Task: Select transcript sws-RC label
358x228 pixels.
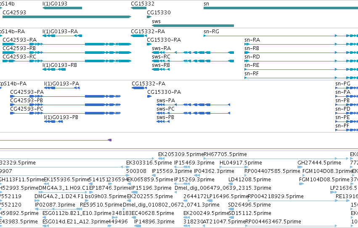Action: [161, 57]
